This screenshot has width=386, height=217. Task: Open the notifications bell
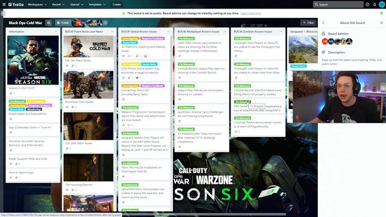[x=375, y=4]
